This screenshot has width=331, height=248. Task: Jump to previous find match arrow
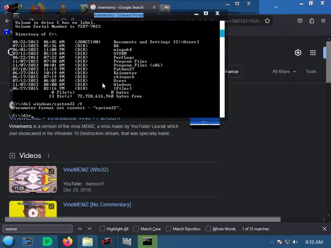[80, 229]
